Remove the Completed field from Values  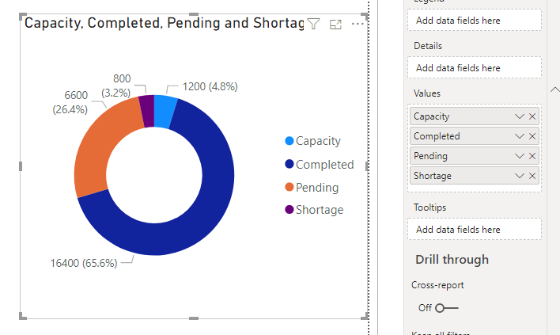[532, 136]
